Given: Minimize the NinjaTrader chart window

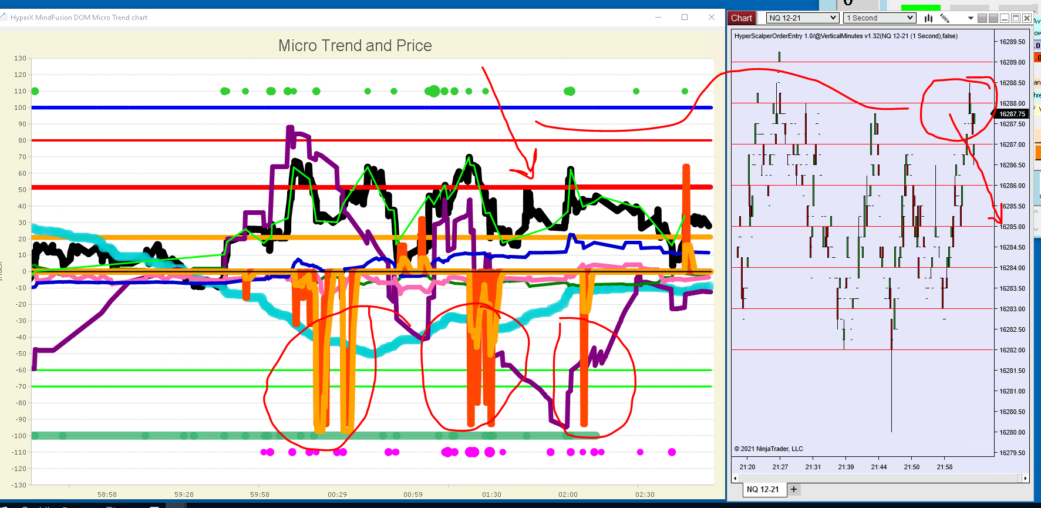Looking at the screenshot, I should pos(1005,18).
